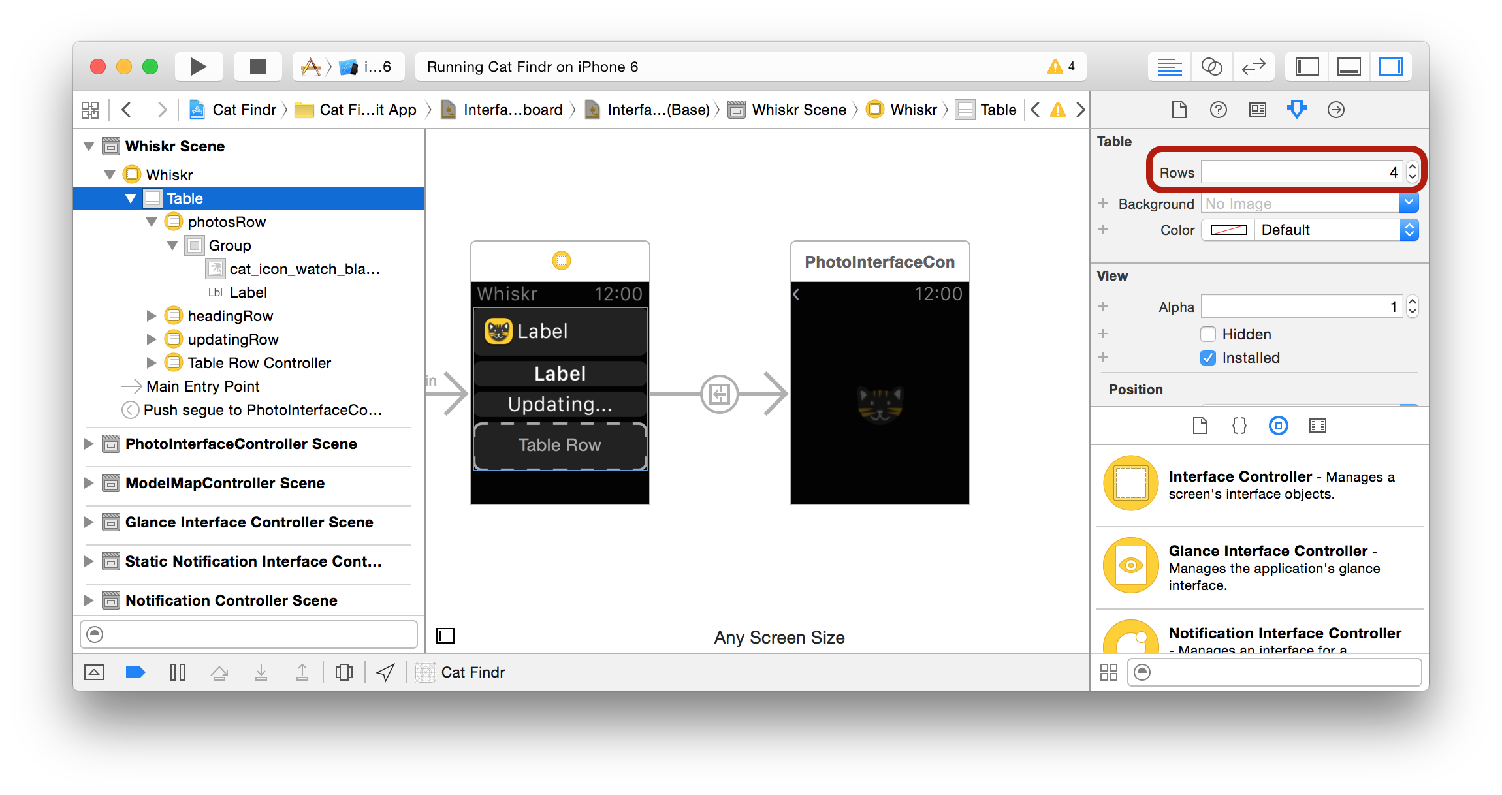
Task: Open the Quick Help inspector
Action: point(1218,110)
